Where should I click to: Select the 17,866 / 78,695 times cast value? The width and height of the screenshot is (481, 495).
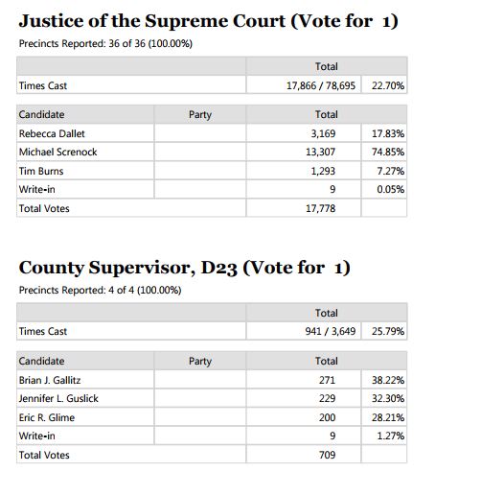pyautogui.click(x=321, y=85)
